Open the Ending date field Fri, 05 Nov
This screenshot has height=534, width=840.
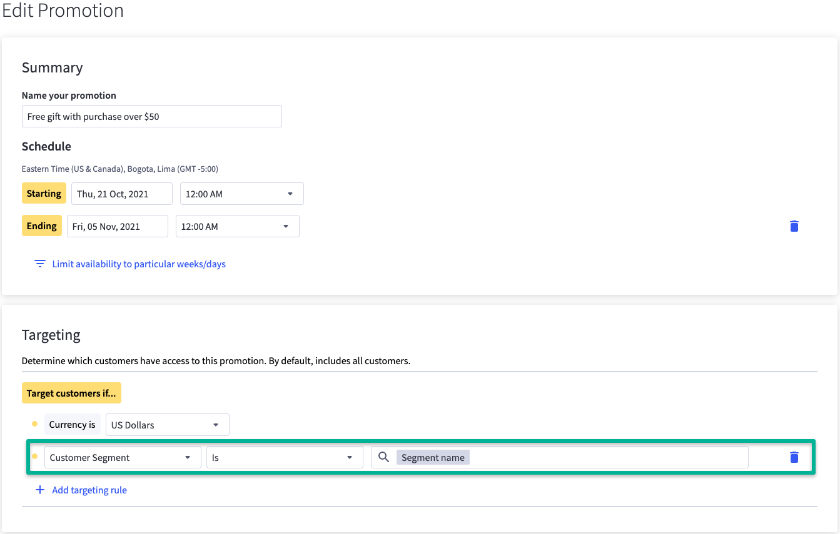coord(117,226)
